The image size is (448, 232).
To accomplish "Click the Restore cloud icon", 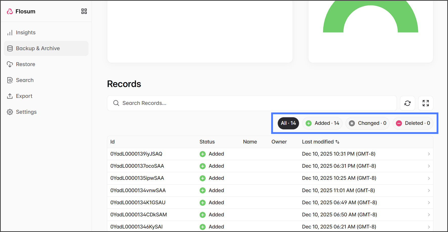I will pyautogui.click(x=10, y=64).
